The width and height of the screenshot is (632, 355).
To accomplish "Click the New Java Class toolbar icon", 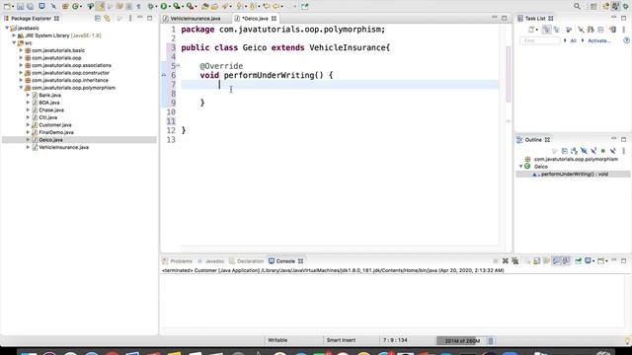I will tap(75, 6).
